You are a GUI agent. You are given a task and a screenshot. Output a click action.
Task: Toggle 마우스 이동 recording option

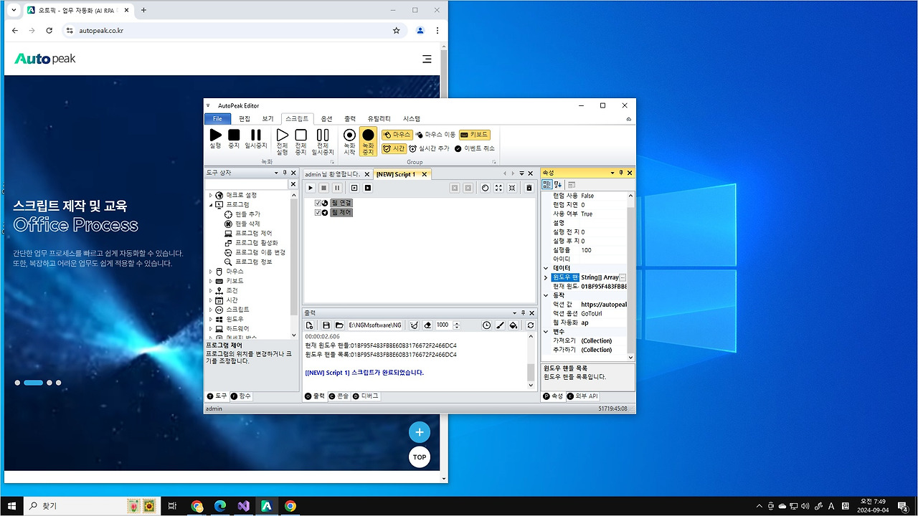pos(435,134)
